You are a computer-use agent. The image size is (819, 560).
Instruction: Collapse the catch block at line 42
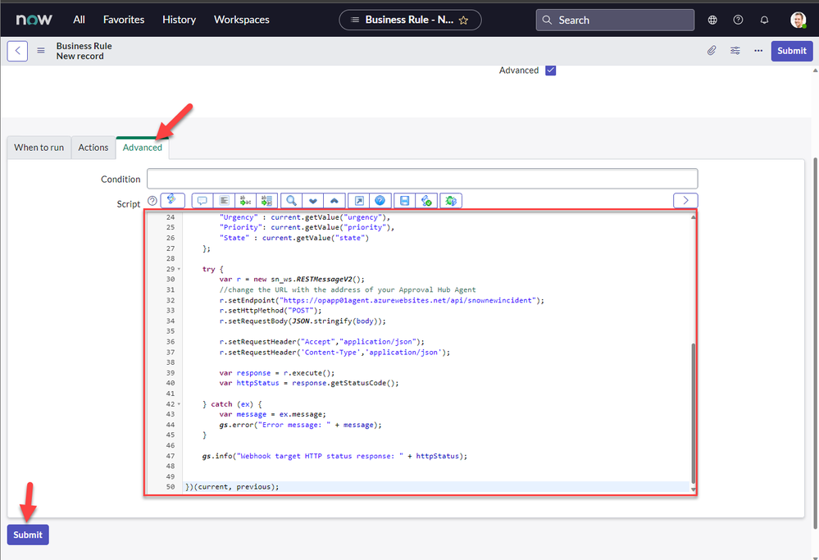pyautogui.click(x=180, y=404)
